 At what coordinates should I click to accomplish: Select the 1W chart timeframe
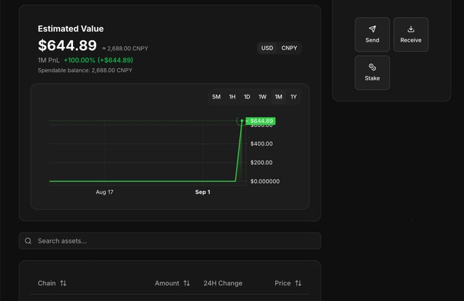pos(263,97)
